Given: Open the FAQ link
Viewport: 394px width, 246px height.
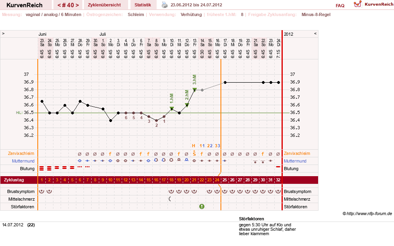Looking at the screenshot, I should point(340,6).
